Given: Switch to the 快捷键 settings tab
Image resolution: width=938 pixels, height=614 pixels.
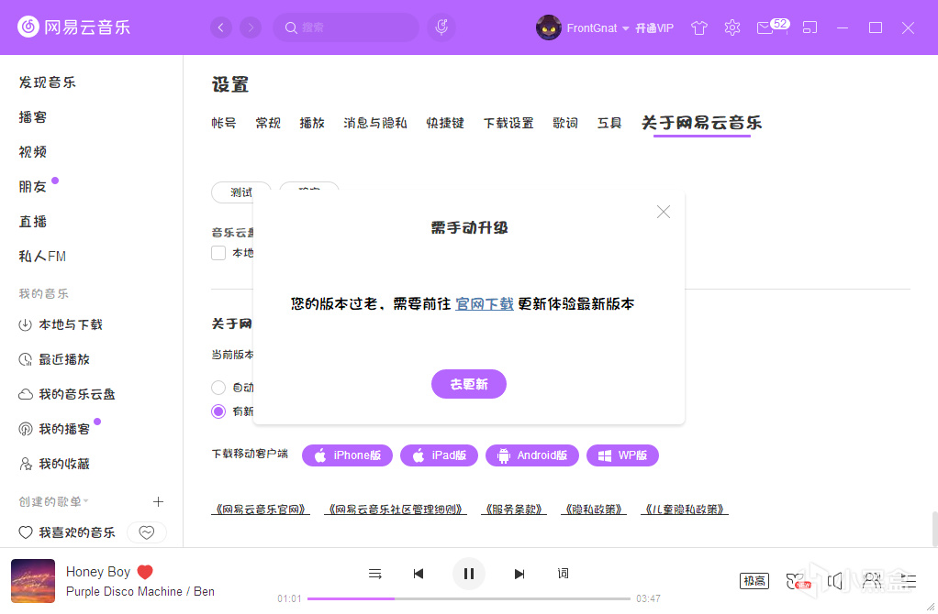Looking at the screenshot, I should pyautogui.click(x=445, y=123).
